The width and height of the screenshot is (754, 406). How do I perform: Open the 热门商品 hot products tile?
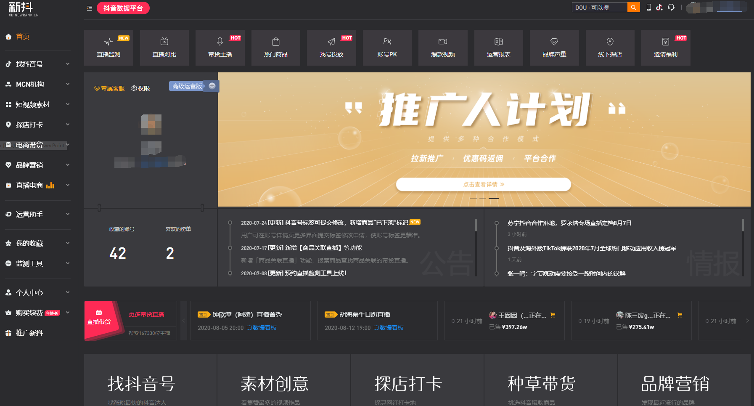(x=276, y=48)
